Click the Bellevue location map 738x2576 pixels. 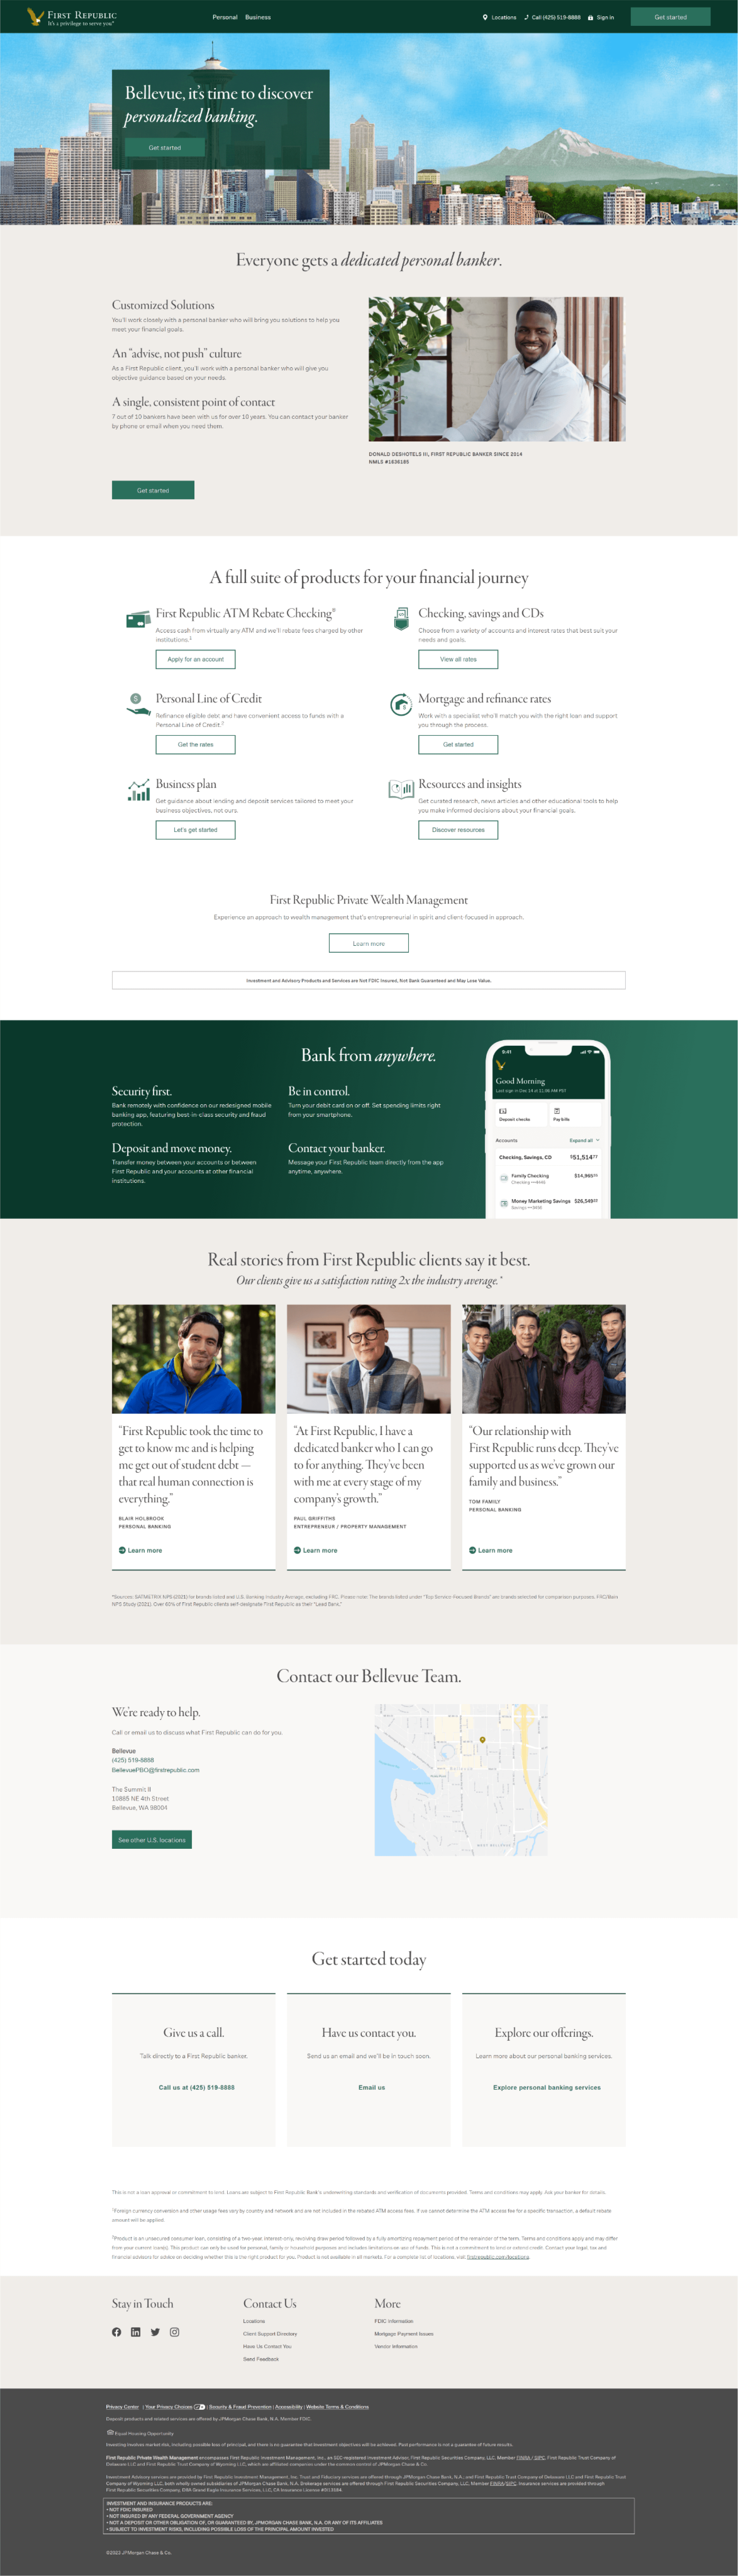[x=461, y=1780]
